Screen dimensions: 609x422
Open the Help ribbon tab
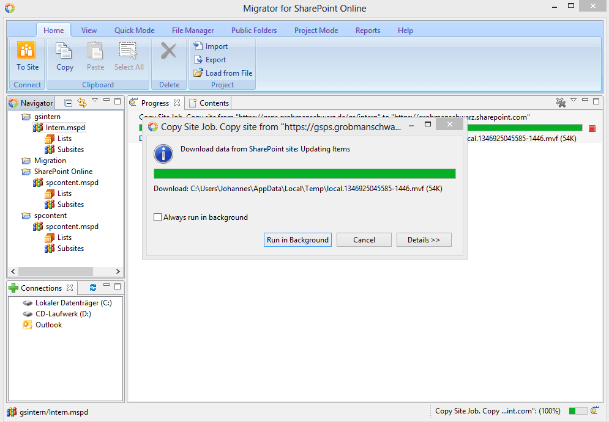point(405,30)
